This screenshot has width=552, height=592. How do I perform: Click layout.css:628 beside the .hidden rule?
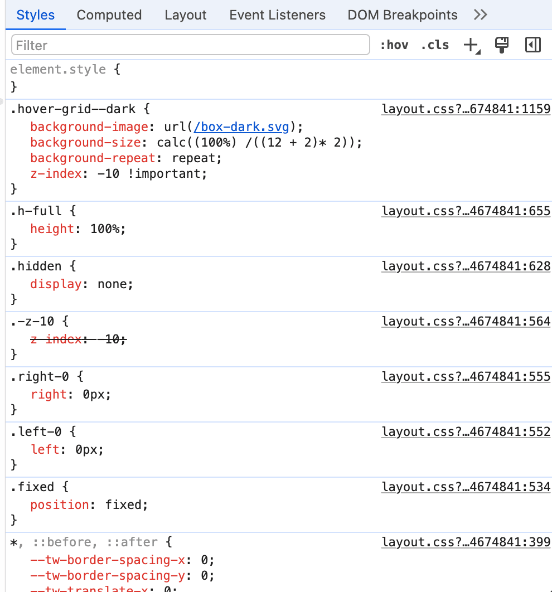point(466,266)
